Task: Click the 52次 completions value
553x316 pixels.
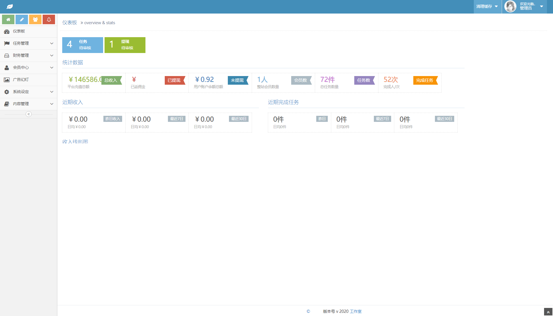Action: 391,80
